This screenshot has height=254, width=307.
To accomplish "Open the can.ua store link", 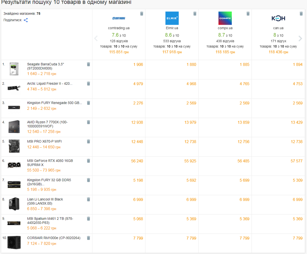I will [278, 28].
